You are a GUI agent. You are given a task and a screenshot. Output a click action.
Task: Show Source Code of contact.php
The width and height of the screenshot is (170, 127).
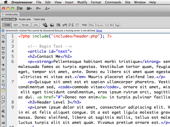tap(9, 19)
